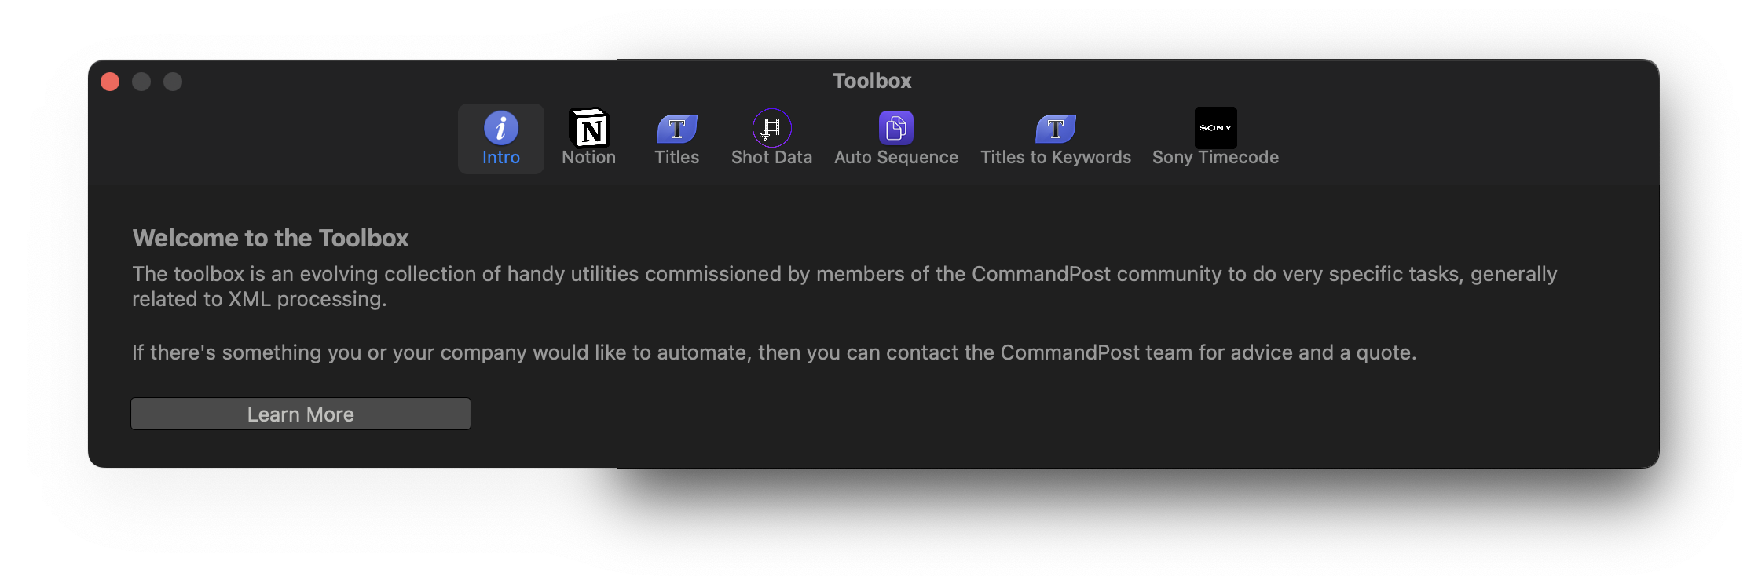1747x584 pixels.
Task: Select the blue Intro info icon
Action: (x=501, y=128)
